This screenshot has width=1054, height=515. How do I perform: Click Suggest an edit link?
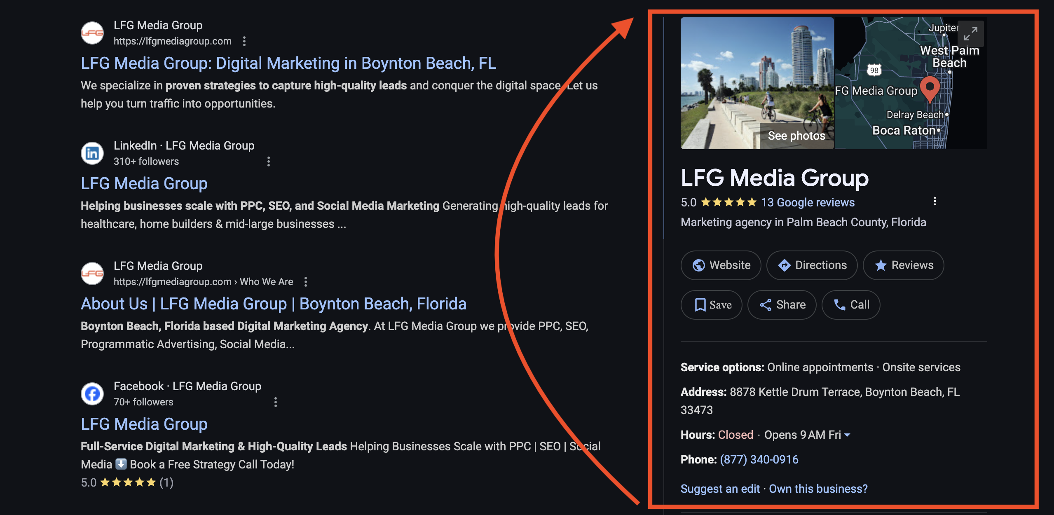720,489
